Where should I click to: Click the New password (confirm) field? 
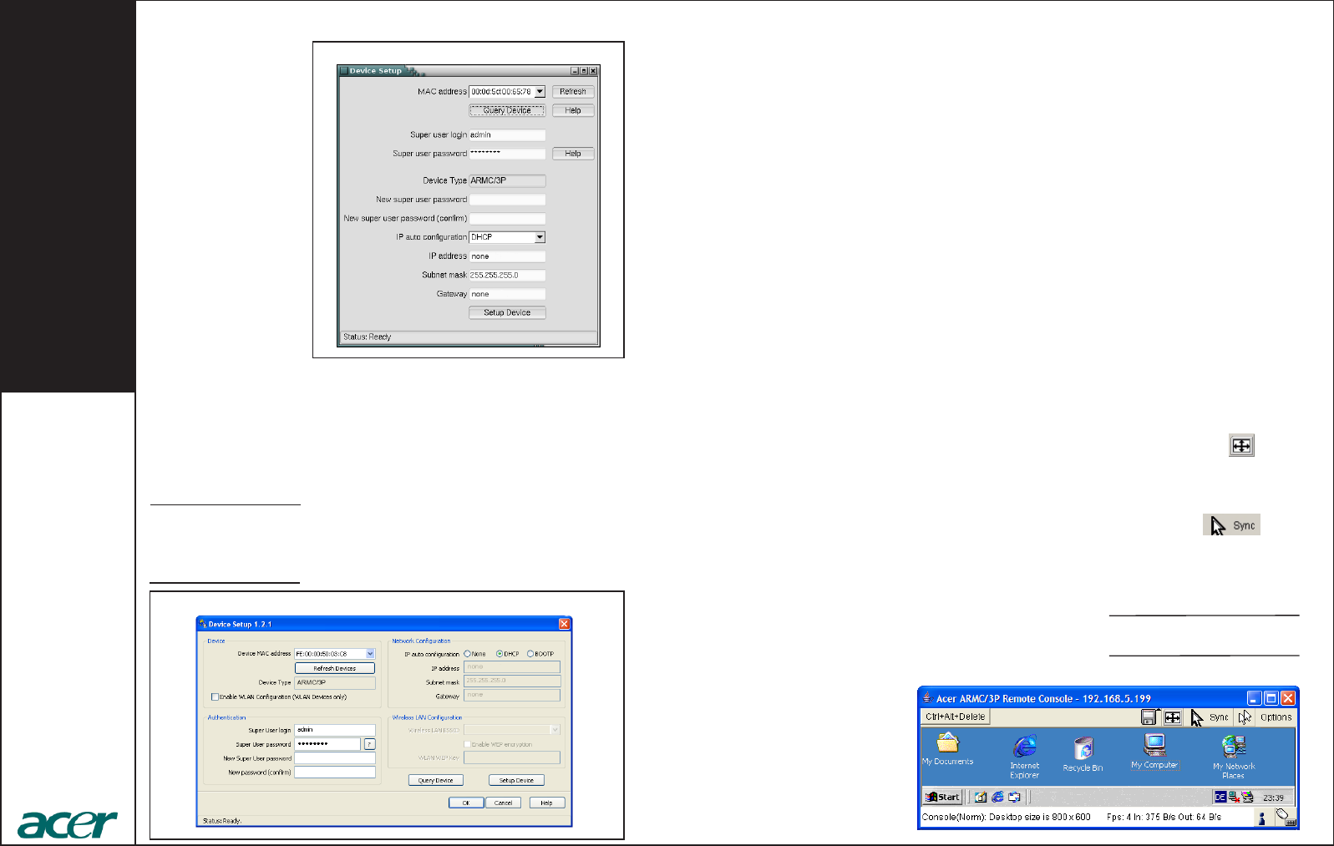click(335, 773)
